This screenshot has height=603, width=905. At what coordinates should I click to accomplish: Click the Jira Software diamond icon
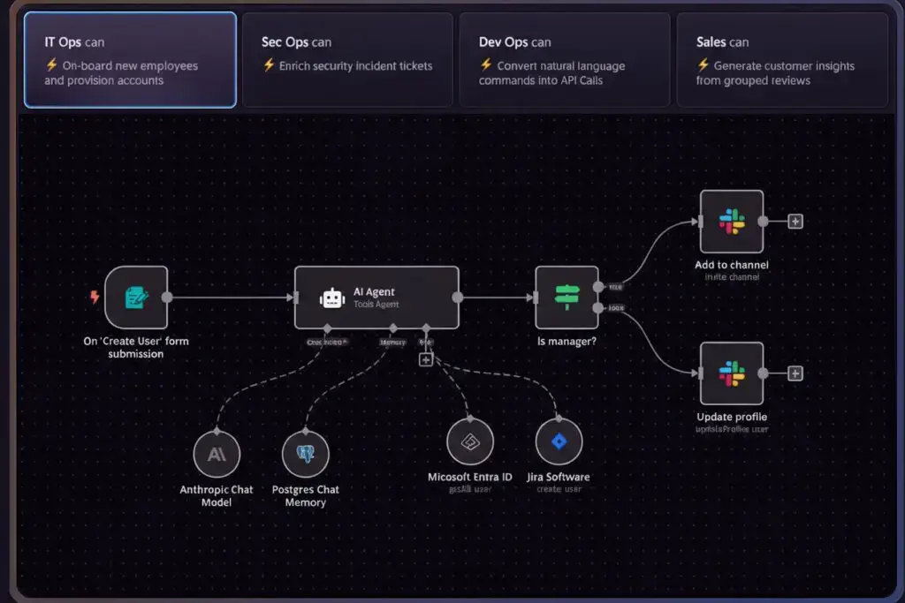tap(558, 442)
